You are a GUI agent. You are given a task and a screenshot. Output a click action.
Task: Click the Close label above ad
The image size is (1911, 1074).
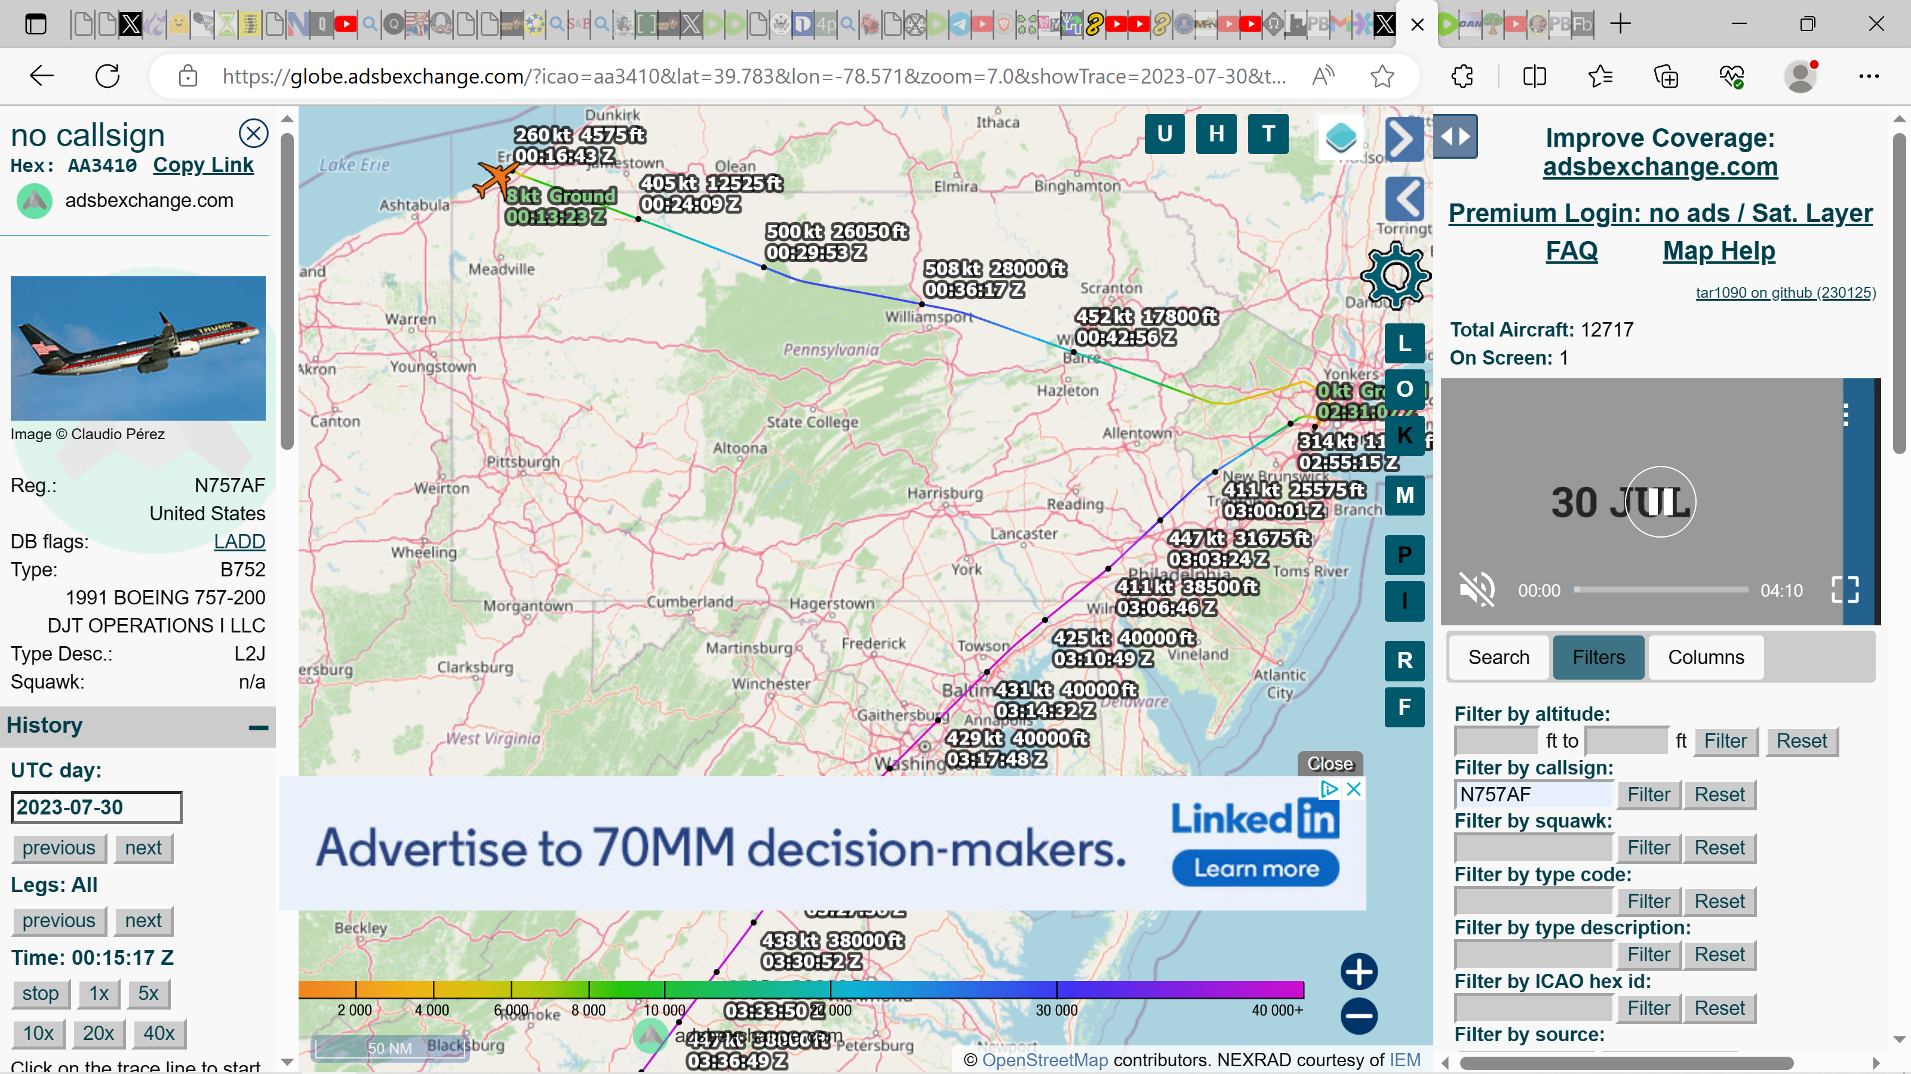pos(1330,764)
